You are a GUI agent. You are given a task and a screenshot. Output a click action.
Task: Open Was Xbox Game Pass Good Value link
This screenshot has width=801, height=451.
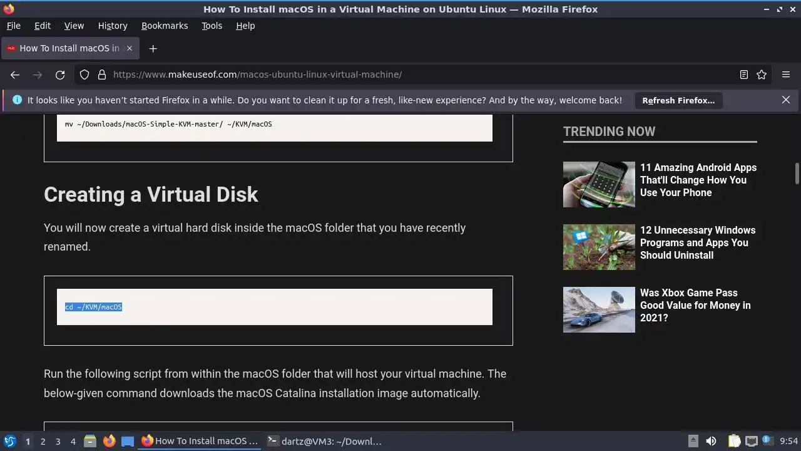695,305
